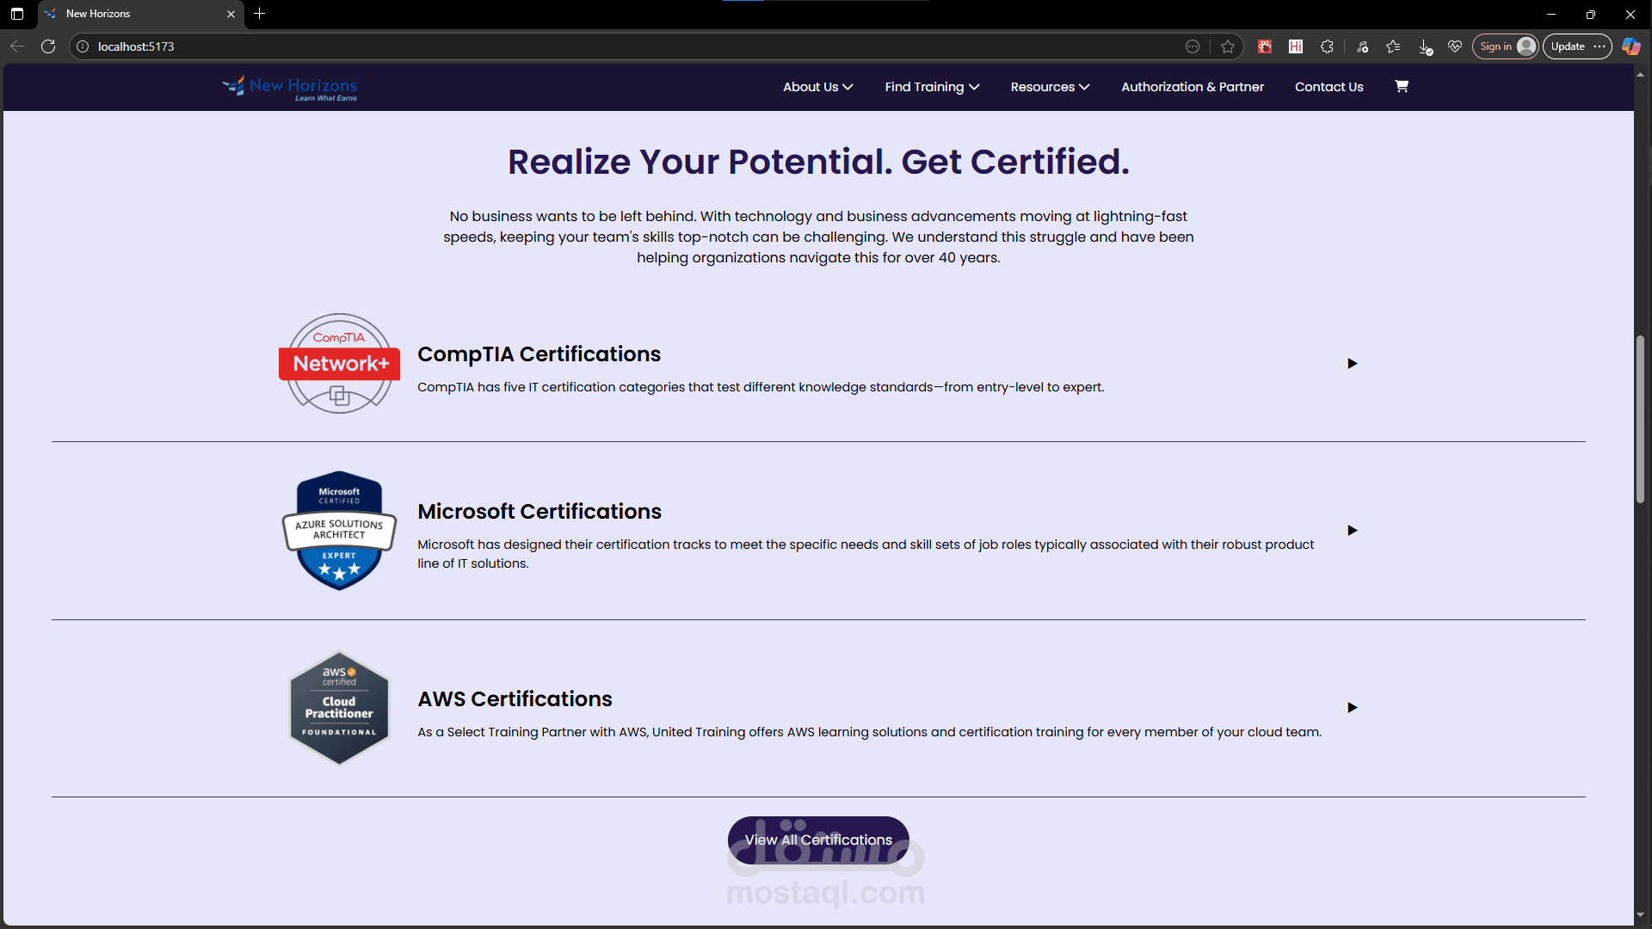Expand AWS Certifications arrow
The width and height of the screenshot is (1652, 929).
click(x=1352, y=708)
